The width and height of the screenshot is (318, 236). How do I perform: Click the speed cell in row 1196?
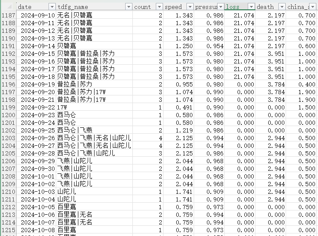coord(179,84)
